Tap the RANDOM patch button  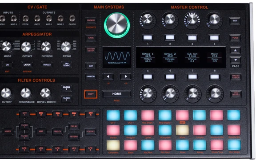coord(91,76)
